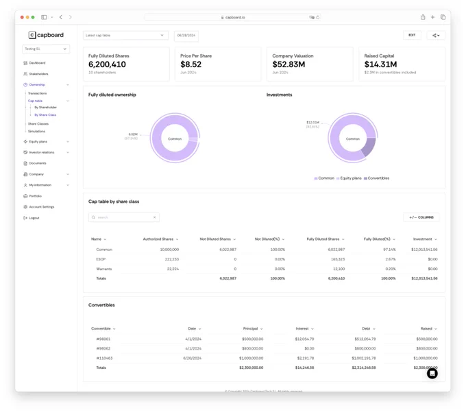The image size is (466, 412).
Task: Click the Company building icon
Action: click(x=25, y=174)
